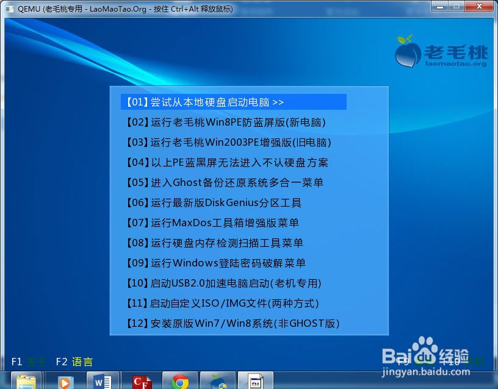This screenshot has width=498, height=389.
Task: Select entry 11 boot custom ISO/IMG file
Action: 223,303
